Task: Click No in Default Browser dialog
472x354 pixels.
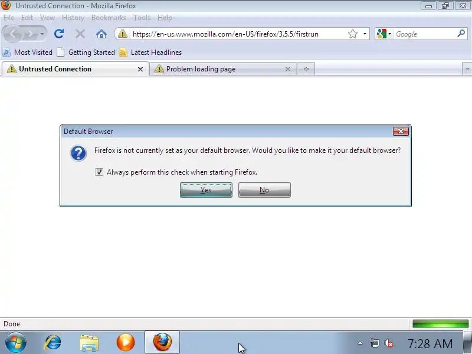Action: click(264, 190)
